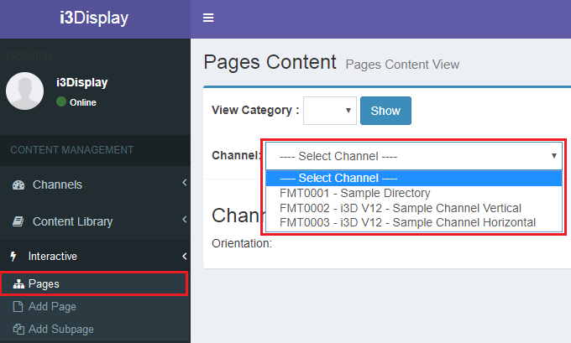Click the Add Subpage copy icon
The image size is (571, 343).
click(x=18, y=330)
